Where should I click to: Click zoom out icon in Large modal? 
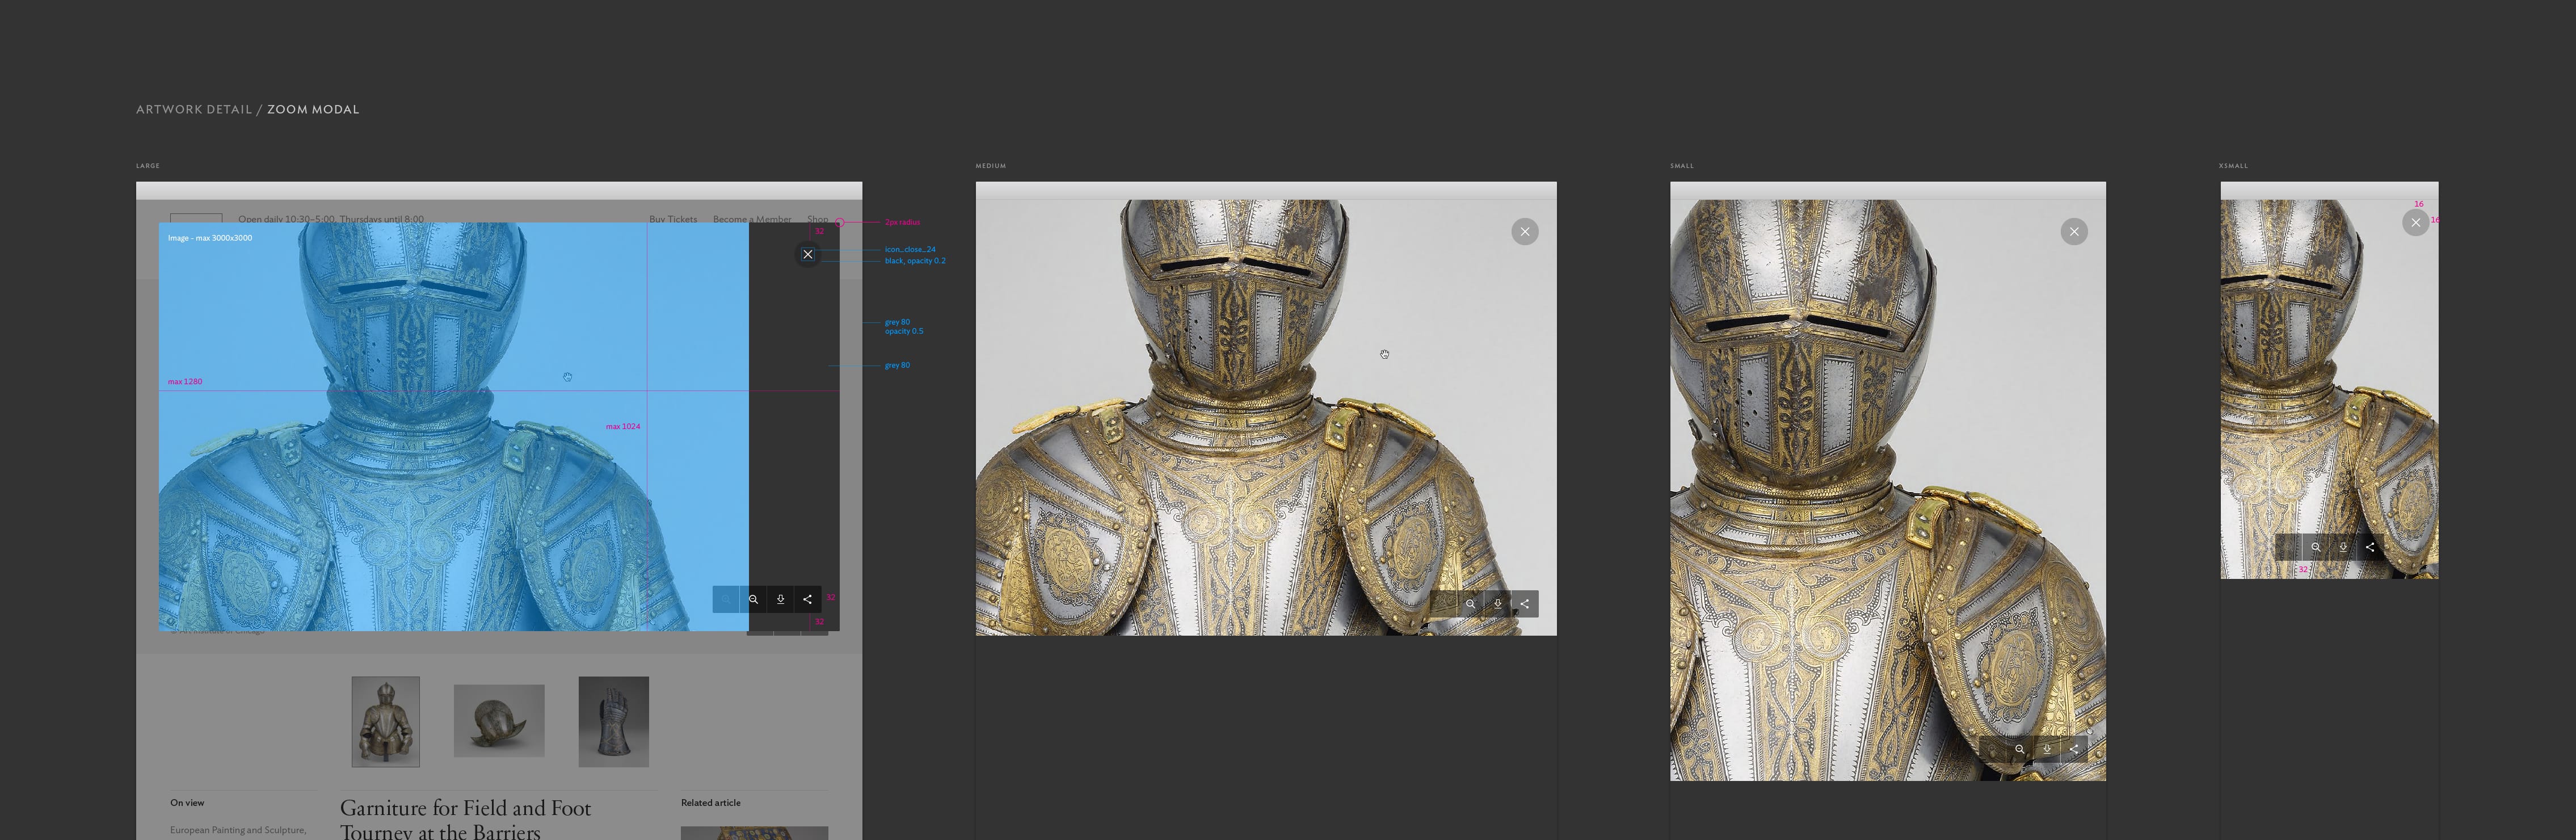753,599
